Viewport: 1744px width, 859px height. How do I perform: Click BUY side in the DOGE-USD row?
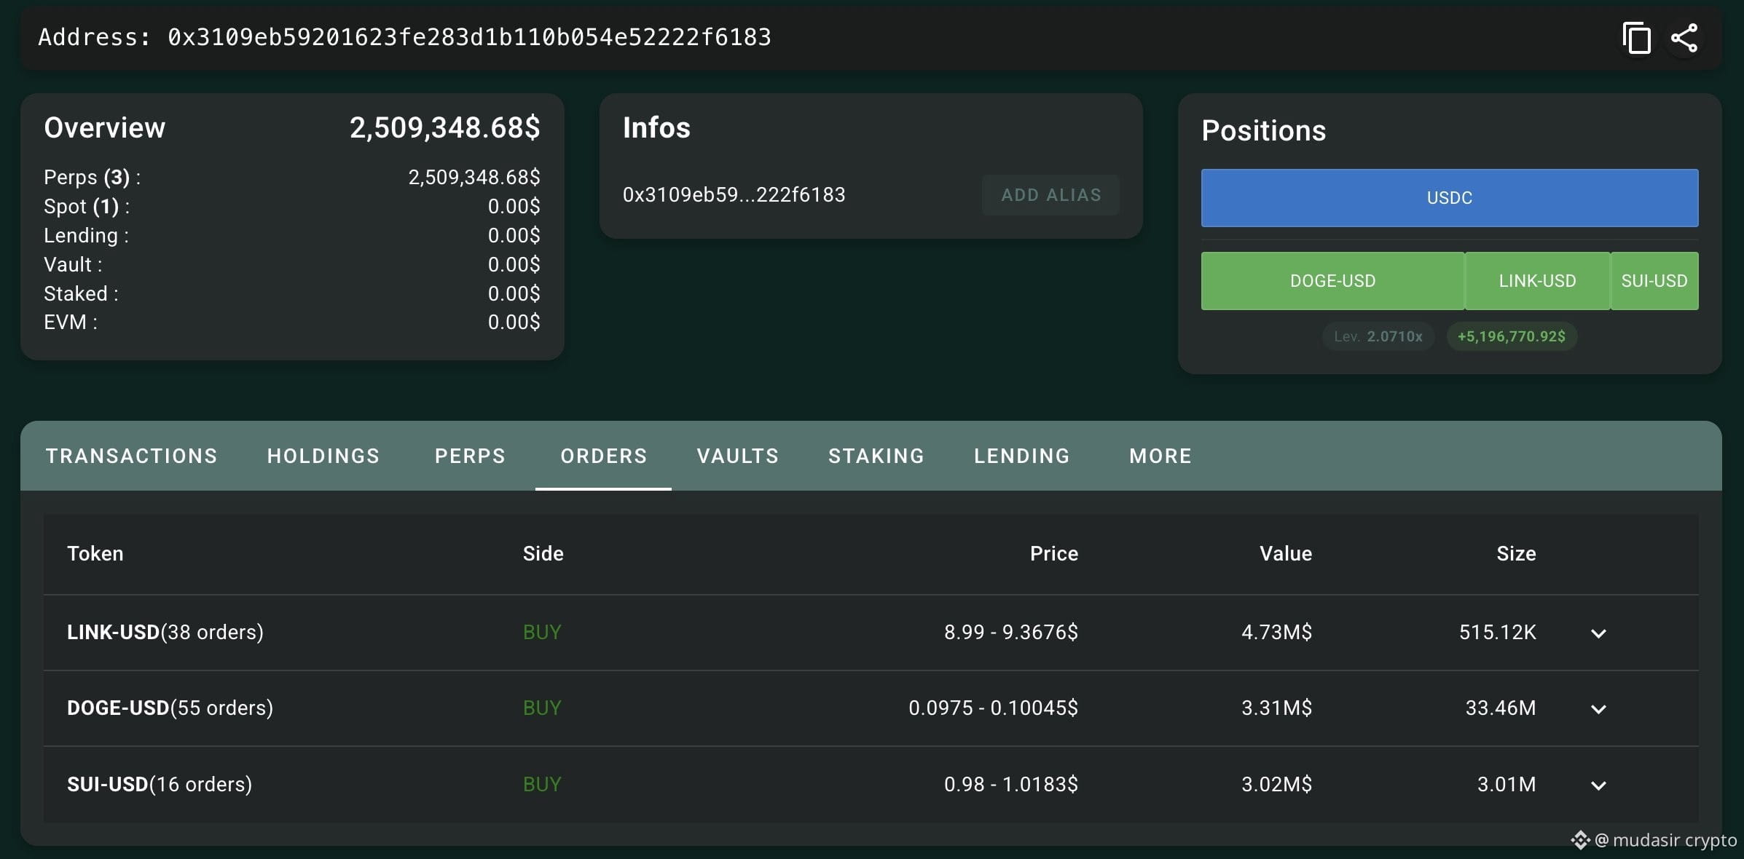[542, 708]
